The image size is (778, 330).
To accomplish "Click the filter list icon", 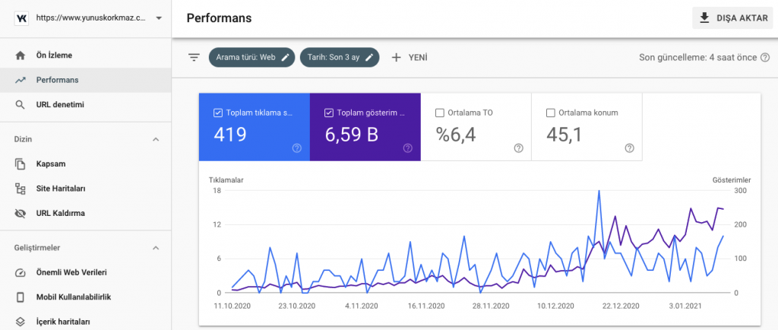I will coord(194,57).
